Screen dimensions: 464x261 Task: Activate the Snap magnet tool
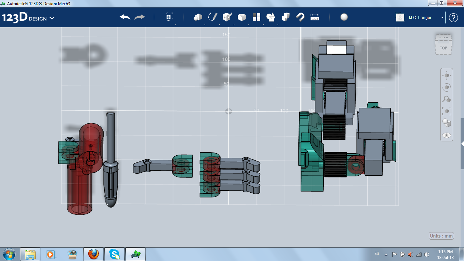point(300,17)
